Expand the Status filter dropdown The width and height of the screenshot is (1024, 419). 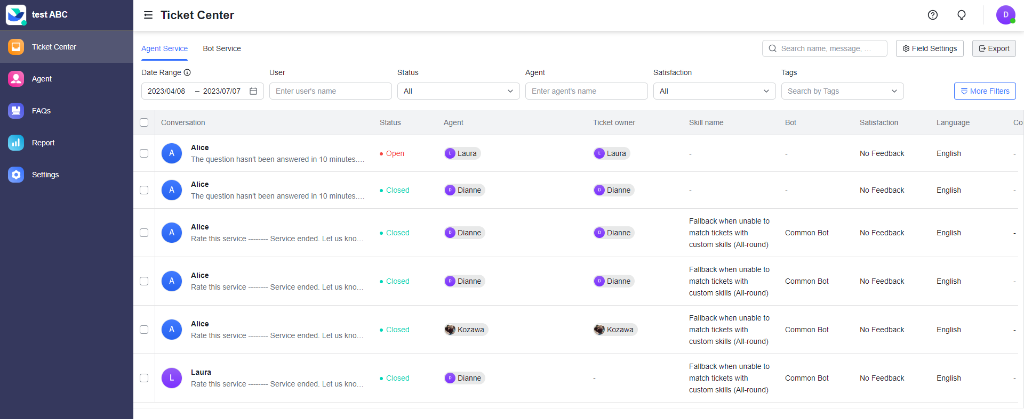pos(458,91)
